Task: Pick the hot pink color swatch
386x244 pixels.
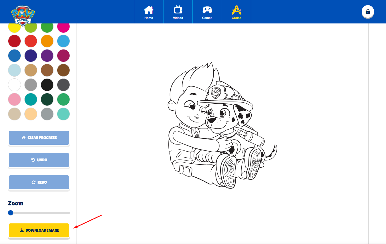Action: click(x=64, y=28)
